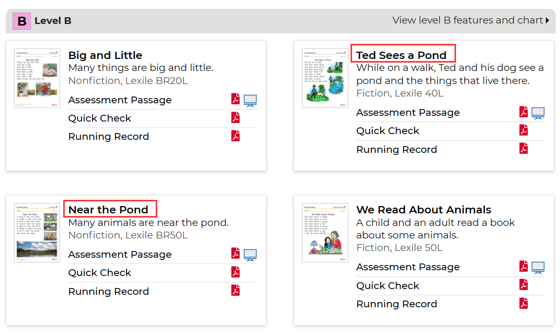
Task: Open We Read About Animals Running Record PDF
Action: (x=523, y=303)
